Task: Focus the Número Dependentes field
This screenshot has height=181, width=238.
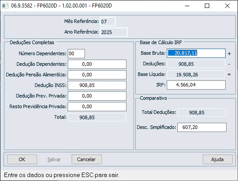Action: [x=76, y=53]
